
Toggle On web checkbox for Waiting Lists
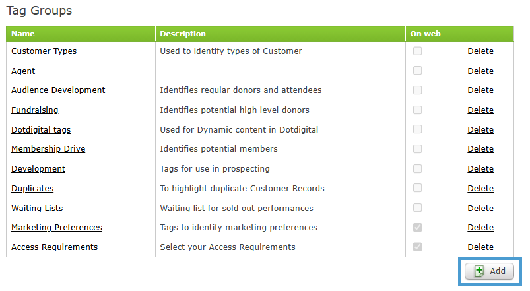point(417,208)
